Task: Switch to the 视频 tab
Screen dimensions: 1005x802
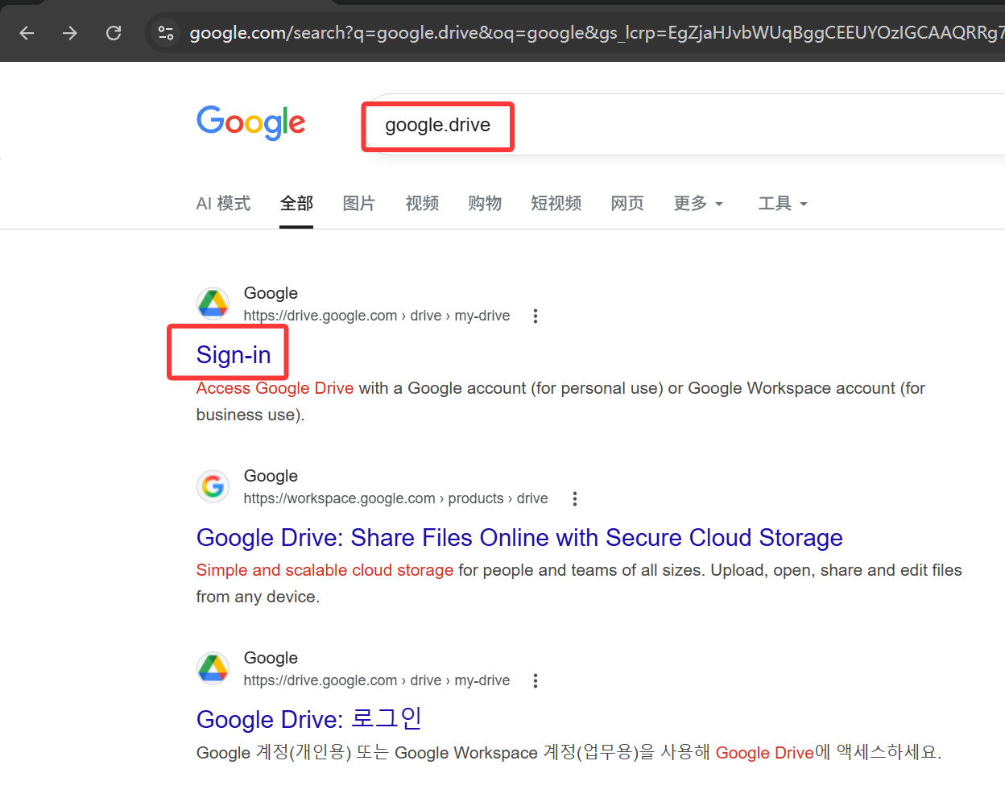Action: pos(422,204)
